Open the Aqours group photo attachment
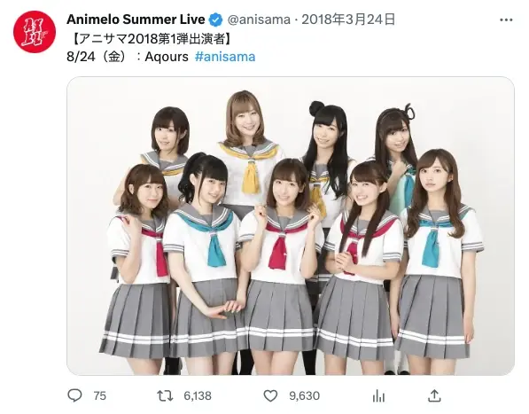529x414 pixels. 291,226
